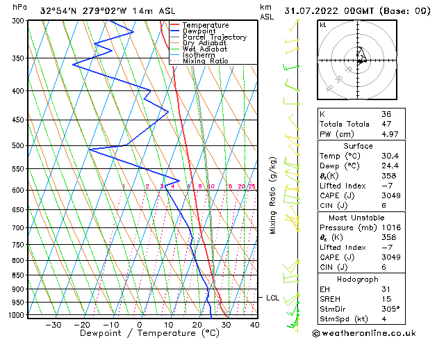Click the blue Dewpoint legend line
This screenshot has width=437, height=338.
tap(174, 31)
